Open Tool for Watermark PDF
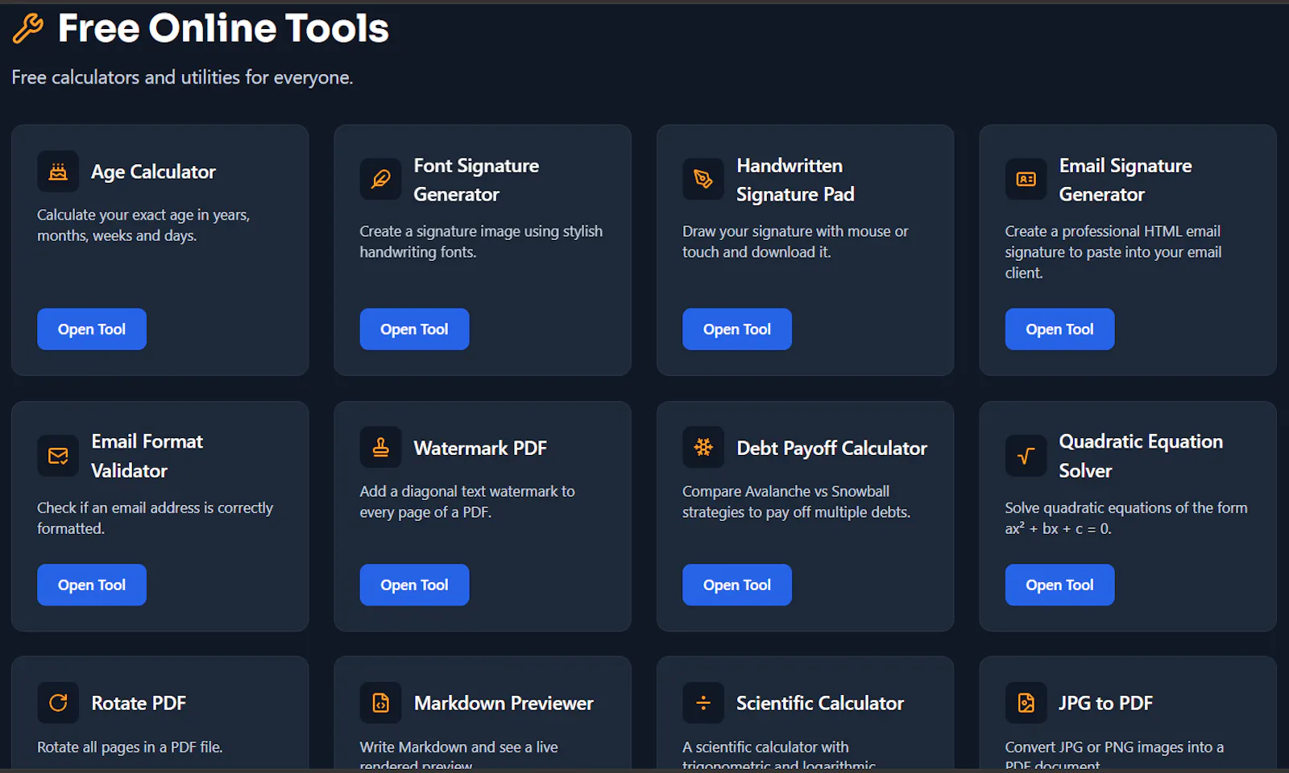This screenshot has height=773, width=1289. (x=414, y=585)
